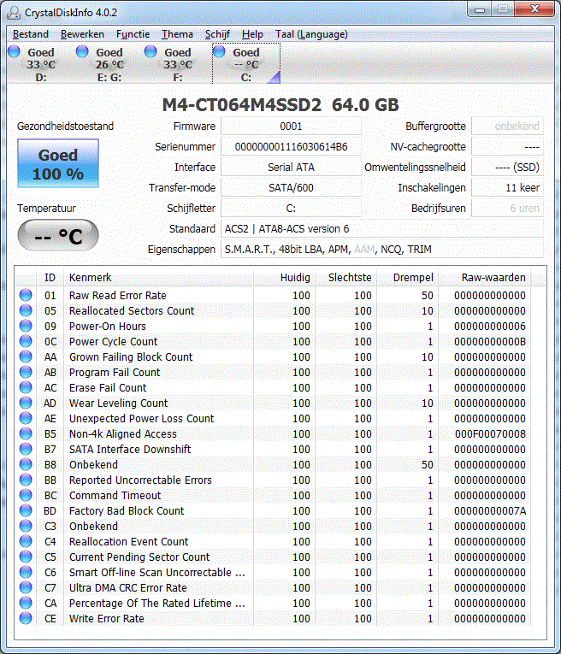
Task: Click the Slechtste column header
Action: (x=346, y=277)
